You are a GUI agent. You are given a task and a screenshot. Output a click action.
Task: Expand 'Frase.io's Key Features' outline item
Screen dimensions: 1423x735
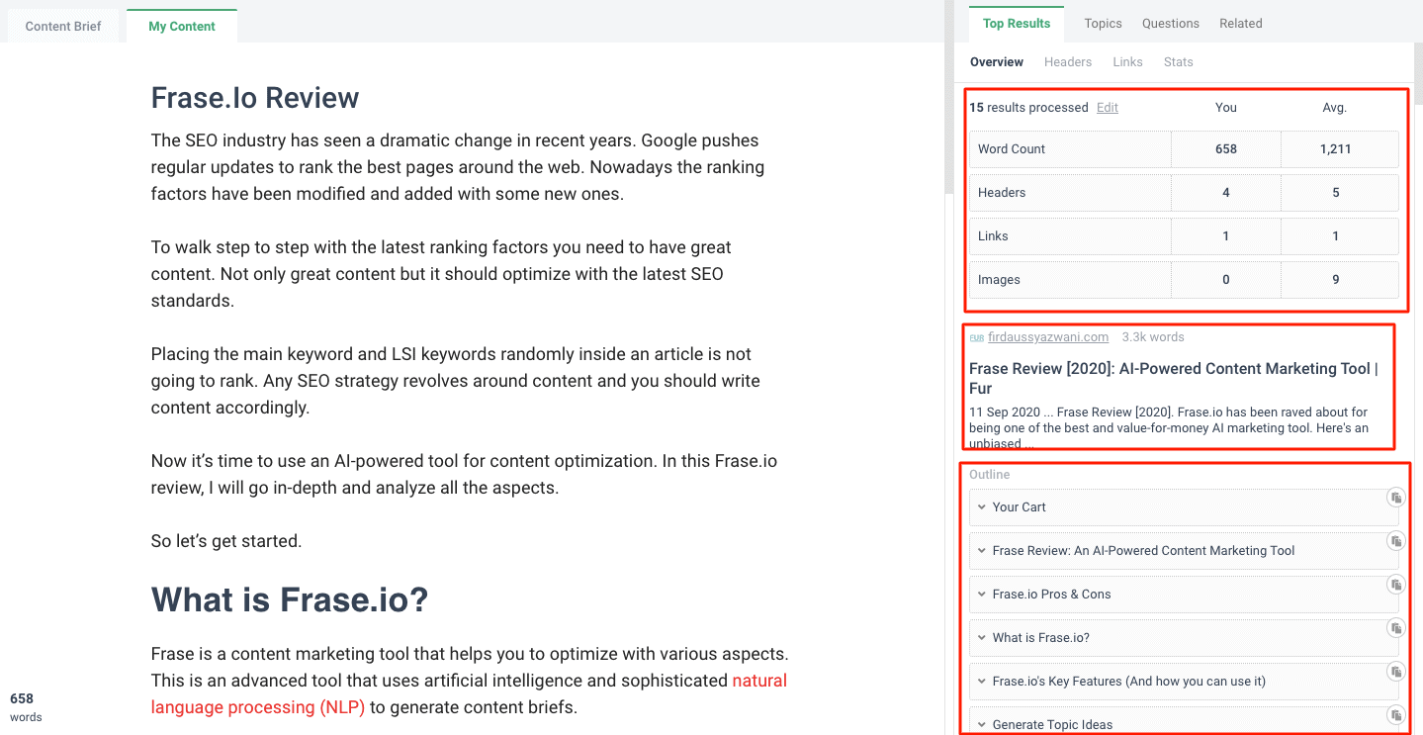click(982, 681)
